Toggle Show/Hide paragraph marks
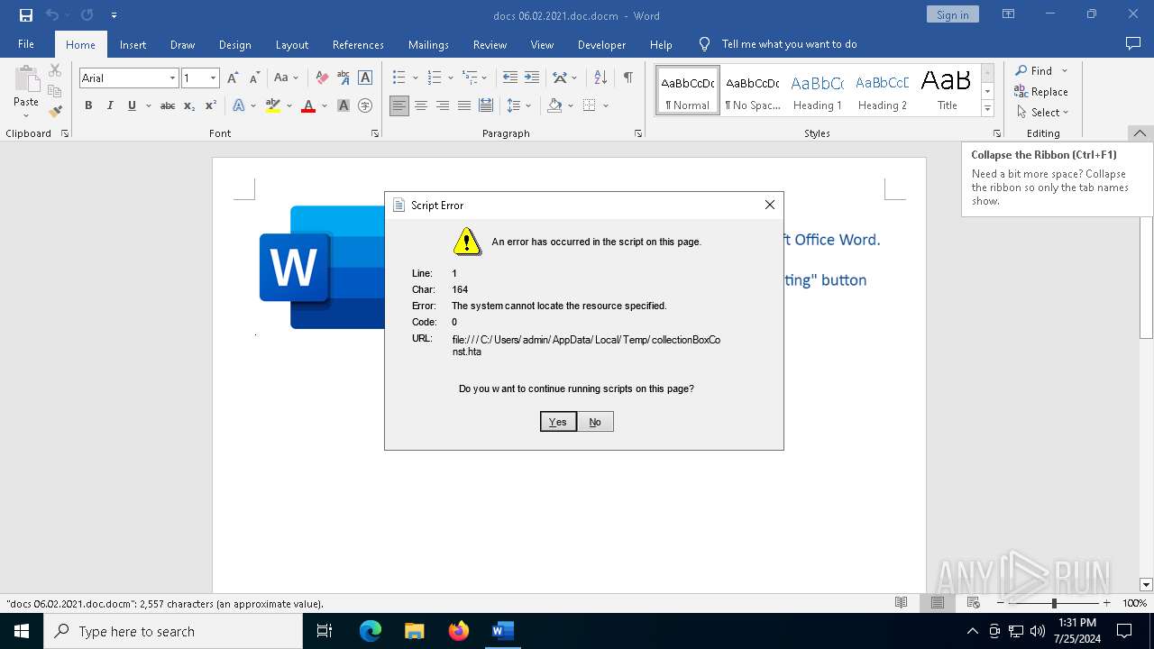The width and height of the screenshot is (1154, 649). (x=627, y=78)
